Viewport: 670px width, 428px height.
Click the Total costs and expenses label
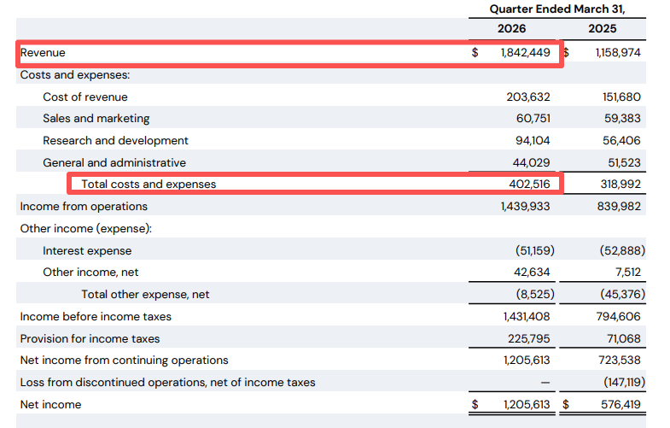(x=149, y=185)
